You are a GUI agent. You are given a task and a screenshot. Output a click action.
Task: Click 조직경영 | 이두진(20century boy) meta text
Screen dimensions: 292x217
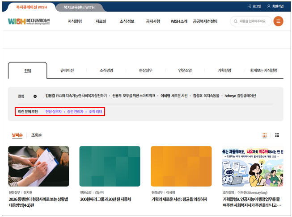[x=245, y=192]
